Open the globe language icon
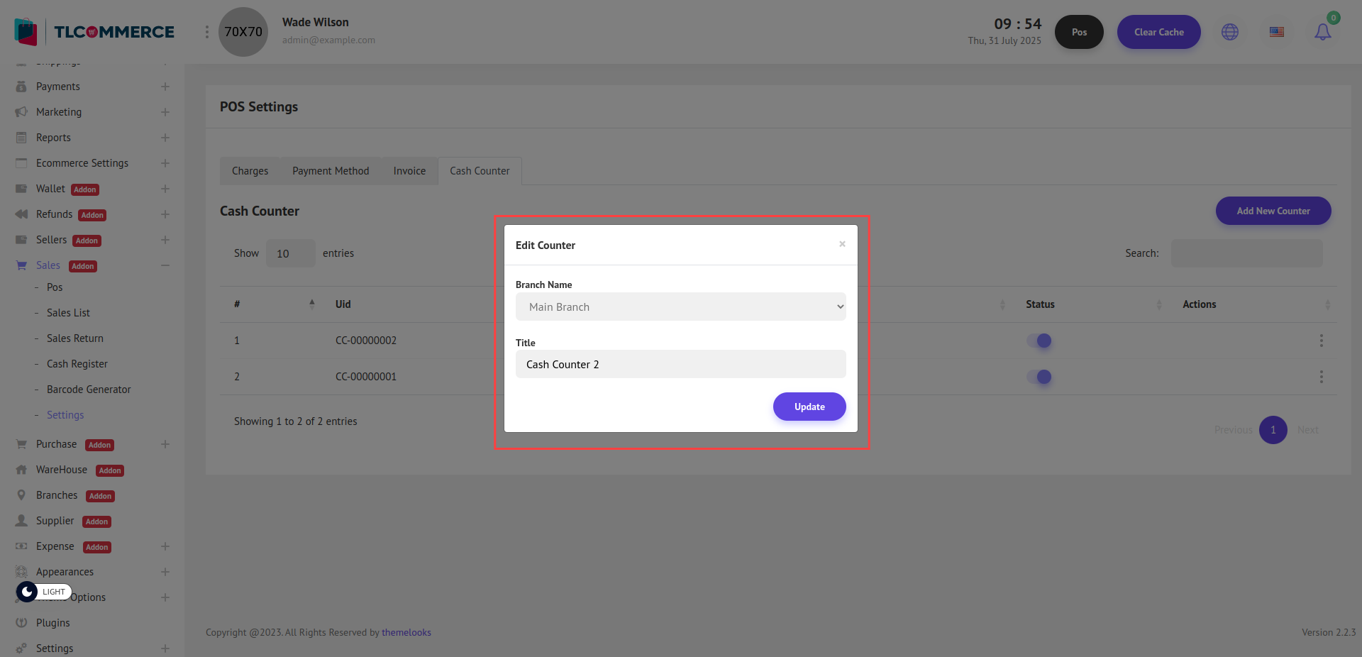Viewport: 1362px width, 657px height. [1230, 32]
